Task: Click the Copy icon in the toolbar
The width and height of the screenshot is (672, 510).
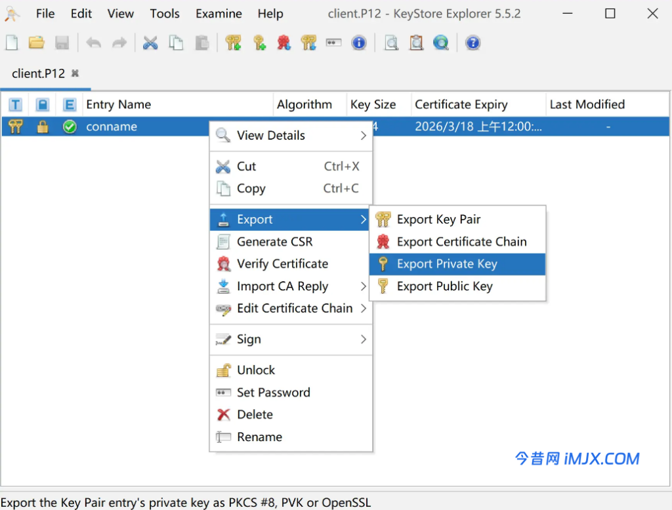Action: (176, 43)
